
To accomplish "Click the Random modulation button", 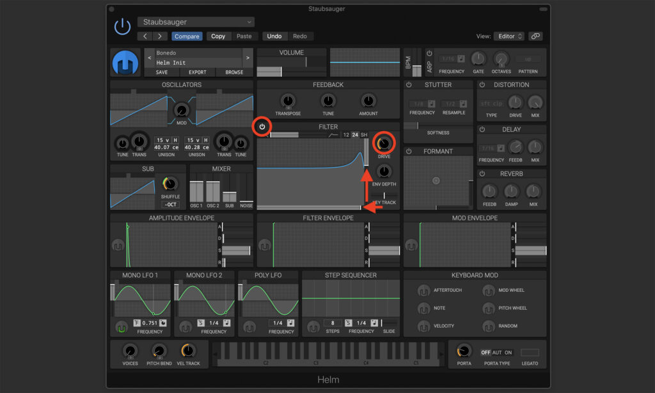I will tap(488, 326).
